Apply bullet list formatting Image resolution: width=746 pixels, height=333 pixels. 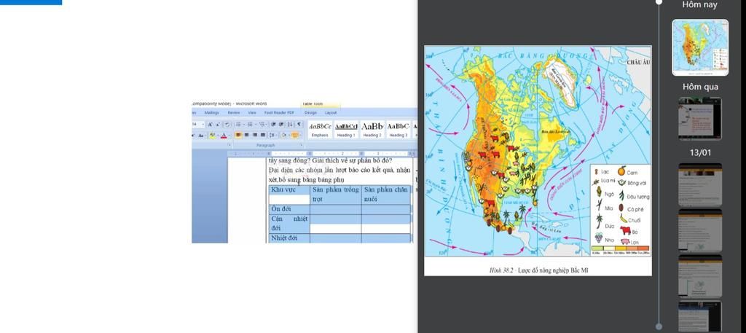click(238, 125)
